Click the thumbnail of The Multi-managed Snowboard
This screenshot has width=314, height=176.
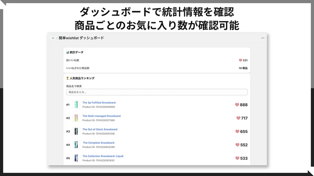76,118
